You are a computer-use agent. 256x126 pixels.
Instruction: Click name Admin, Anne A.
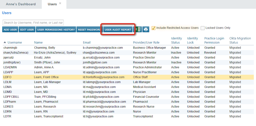pyautogui.click(x=44, y=67)
